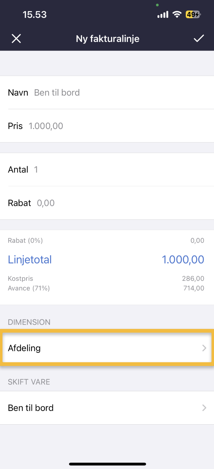This screenshot has height=469, width=214.
Task: Confirm with the checkmark icon
Action: tap(199, 38)
